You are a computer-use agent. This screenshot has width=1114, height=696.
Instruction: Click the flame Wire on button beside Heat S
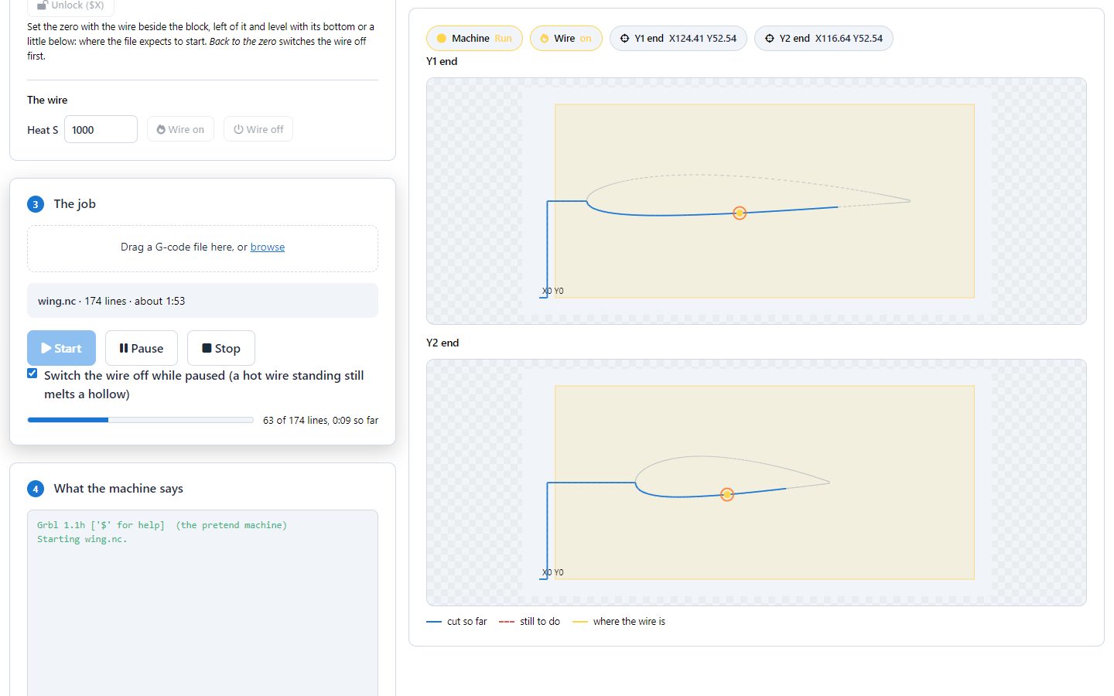[180, 129]
